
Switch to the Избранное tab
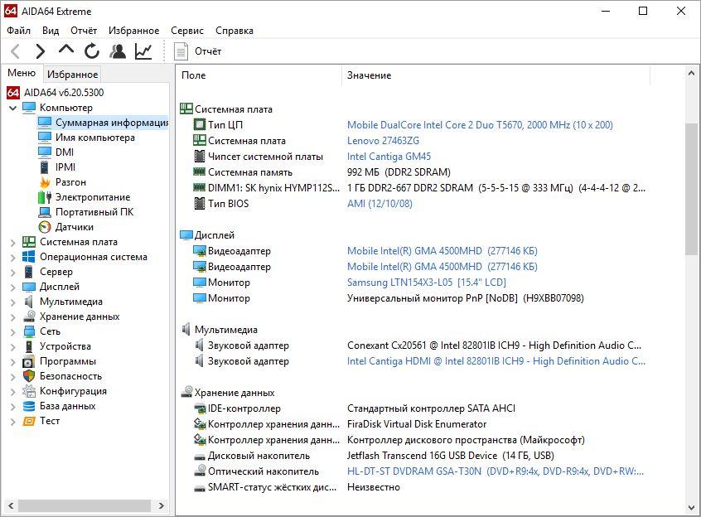(x=72, y=75)
